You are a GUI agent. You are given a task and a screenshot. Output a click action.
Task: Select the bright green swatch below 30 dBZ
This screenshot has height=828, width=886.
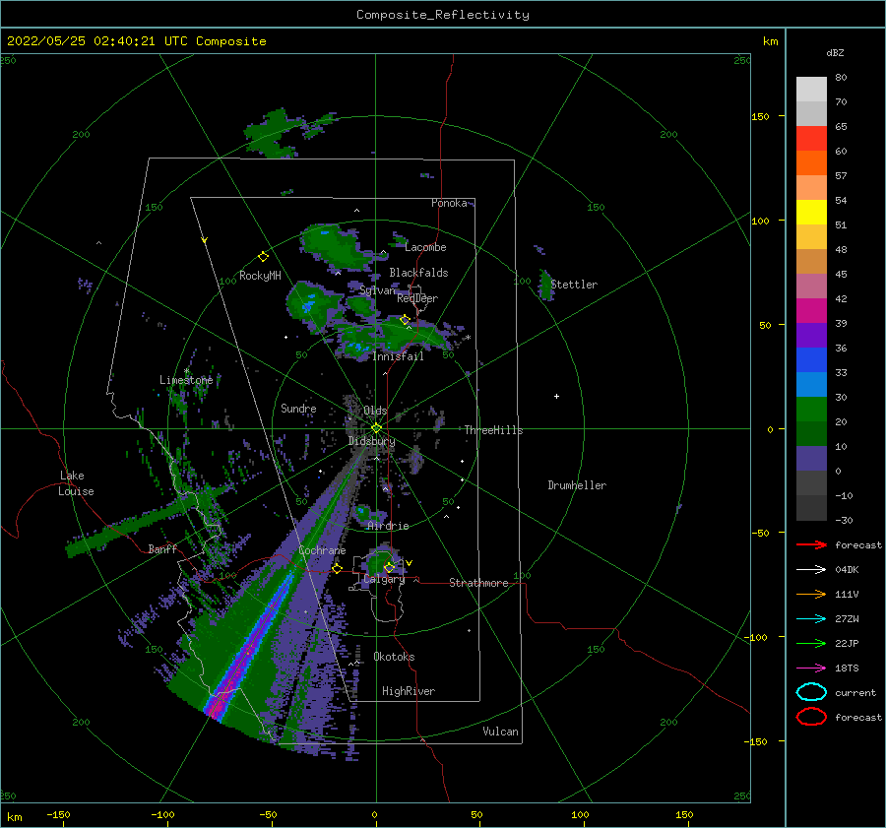click(811, 410)
